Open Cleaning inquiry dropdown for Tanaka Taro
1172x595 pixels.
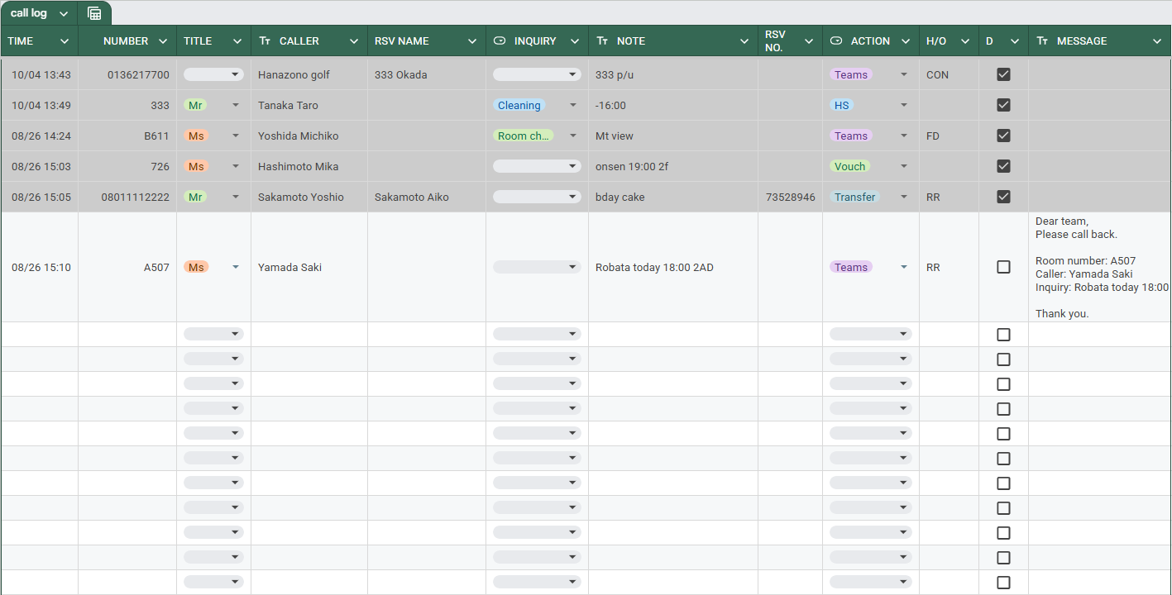[573, 105]
